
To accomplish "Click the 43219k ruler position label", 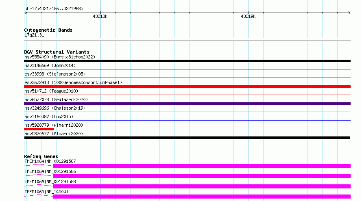I will tap(248, 16).
